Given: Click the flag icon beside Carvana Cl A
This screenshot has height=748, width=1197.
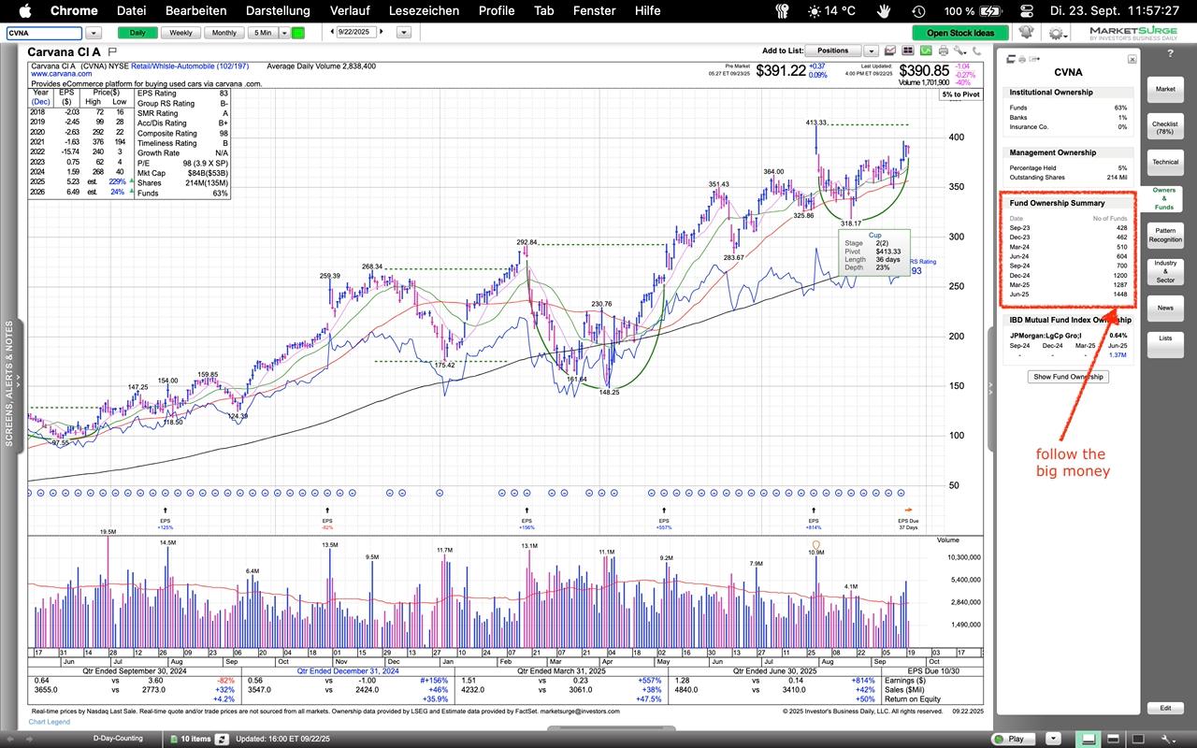Looking at the screenshot, I should pos(112,51).
